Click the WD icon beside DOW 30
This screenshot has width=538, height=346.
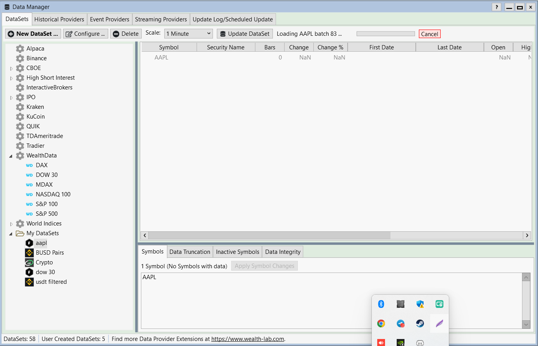[x=29, y=175]
